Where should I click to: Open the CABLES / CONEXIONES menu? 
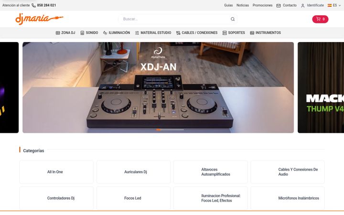(197, 32)
